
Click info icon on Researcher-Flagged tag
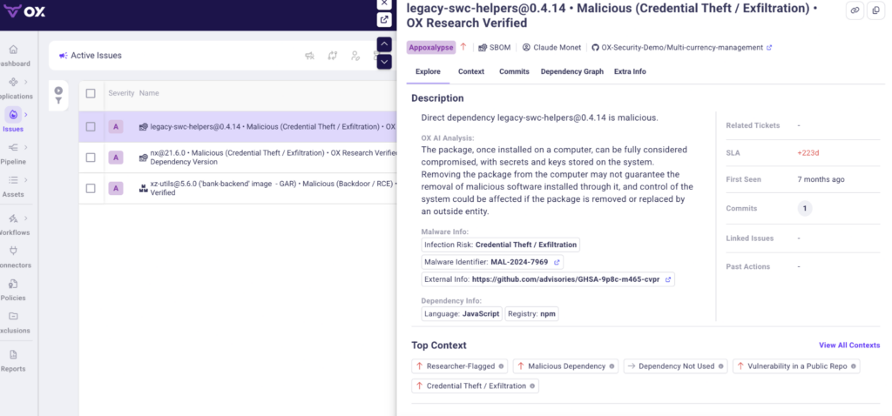(x=501, y=366)
